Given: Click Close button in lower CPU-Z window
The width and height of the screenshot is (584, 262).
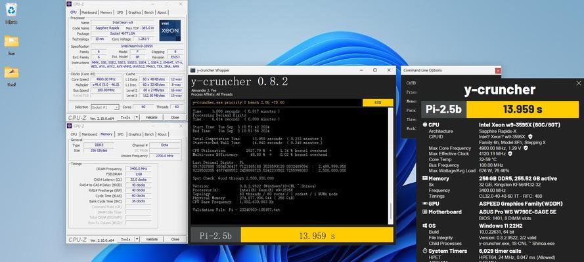Looking at the screenshot, I should (175, 239).
